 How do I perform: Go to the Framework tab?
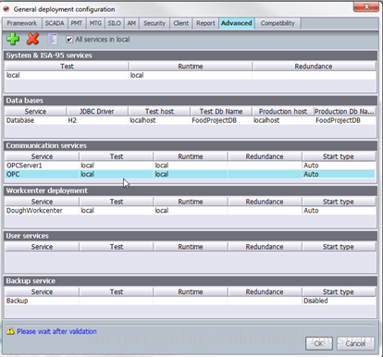(x=22, y=23)
